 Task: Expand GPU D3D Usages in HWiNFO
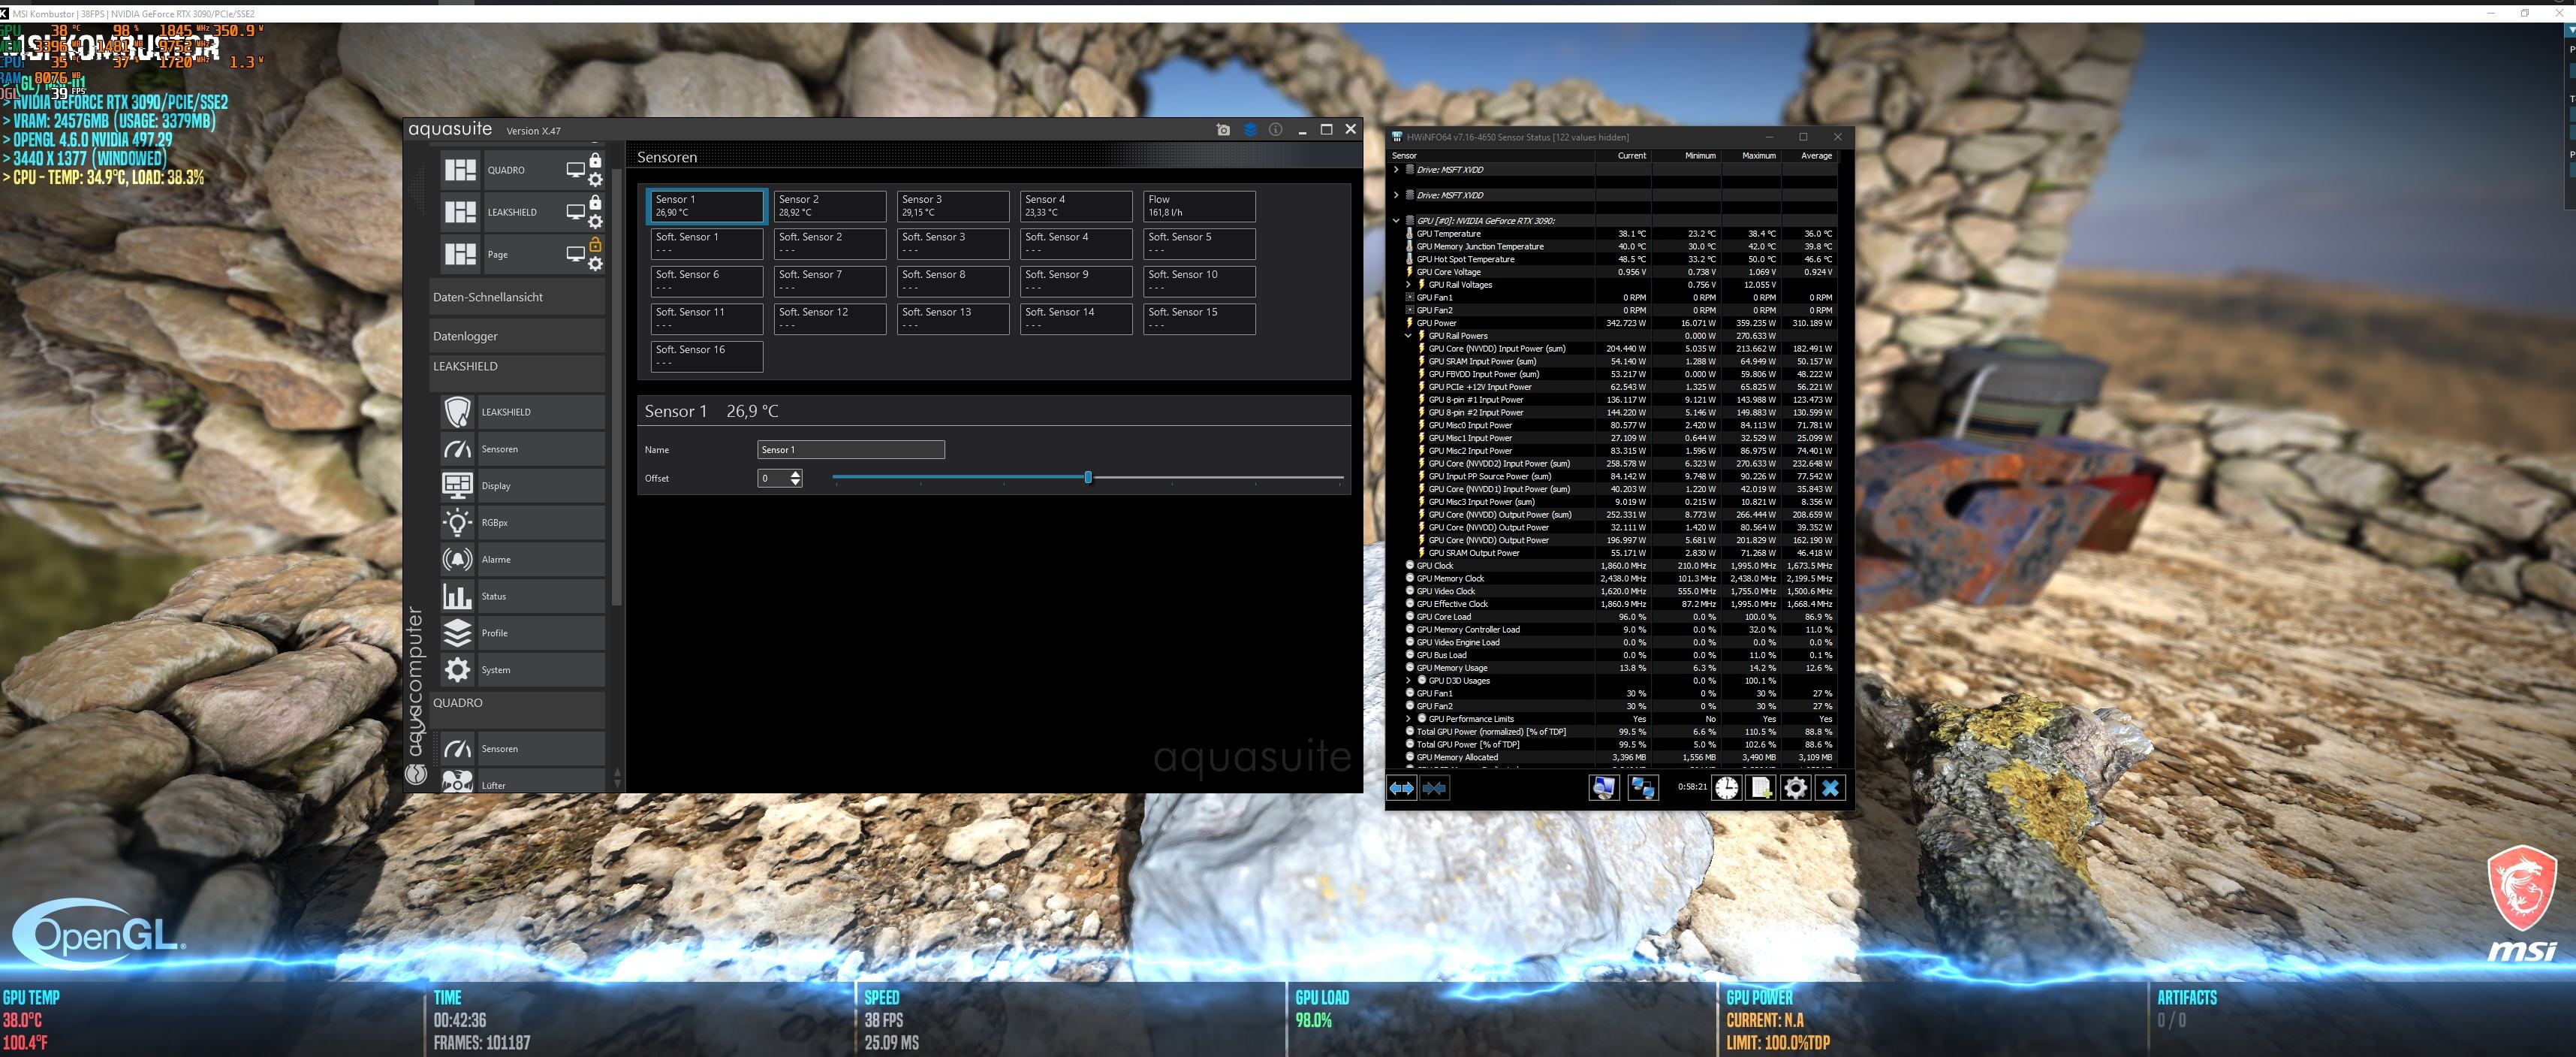[1408, 681]
